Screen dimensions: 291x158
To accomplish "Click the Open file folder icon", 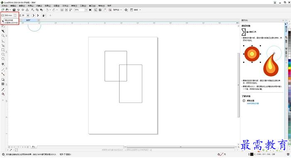I will [7, 10].
